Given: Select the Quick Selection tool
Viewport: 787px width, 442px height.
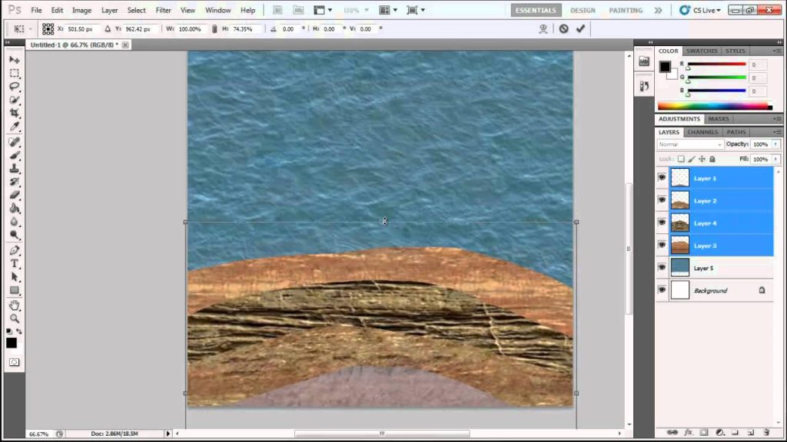Looking at the screenshot, I should [14, 100].
